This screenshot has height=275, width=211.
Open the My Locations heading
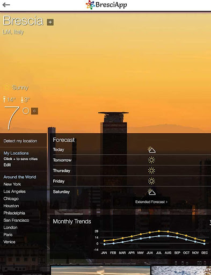16,153
